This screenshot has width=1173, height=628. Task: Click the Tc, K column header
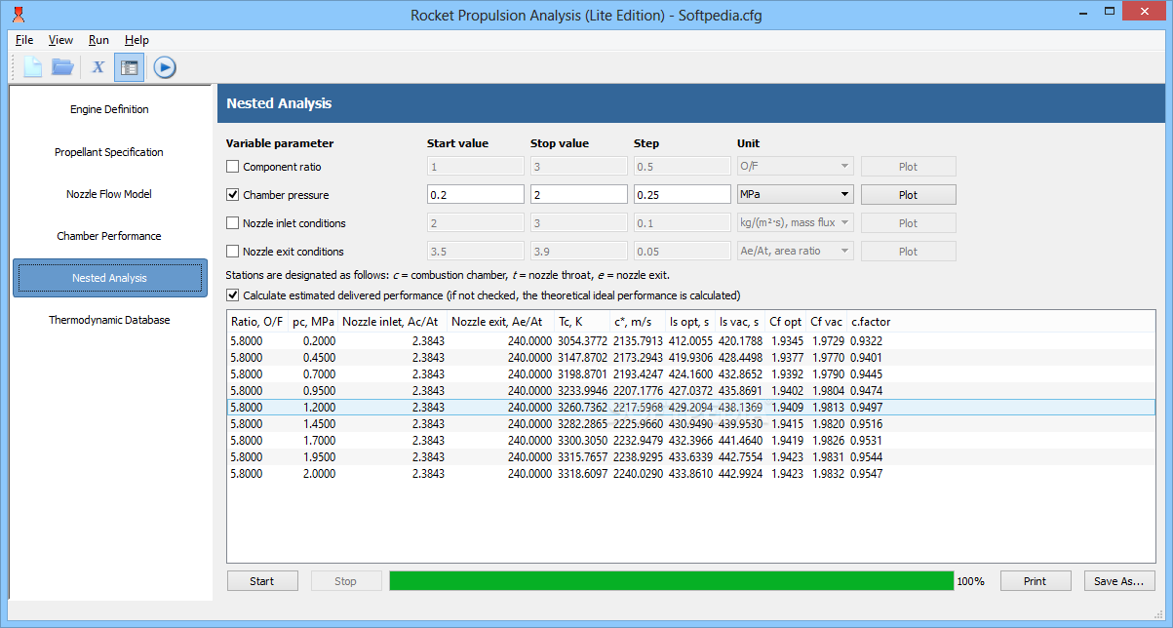click(582, 322)
